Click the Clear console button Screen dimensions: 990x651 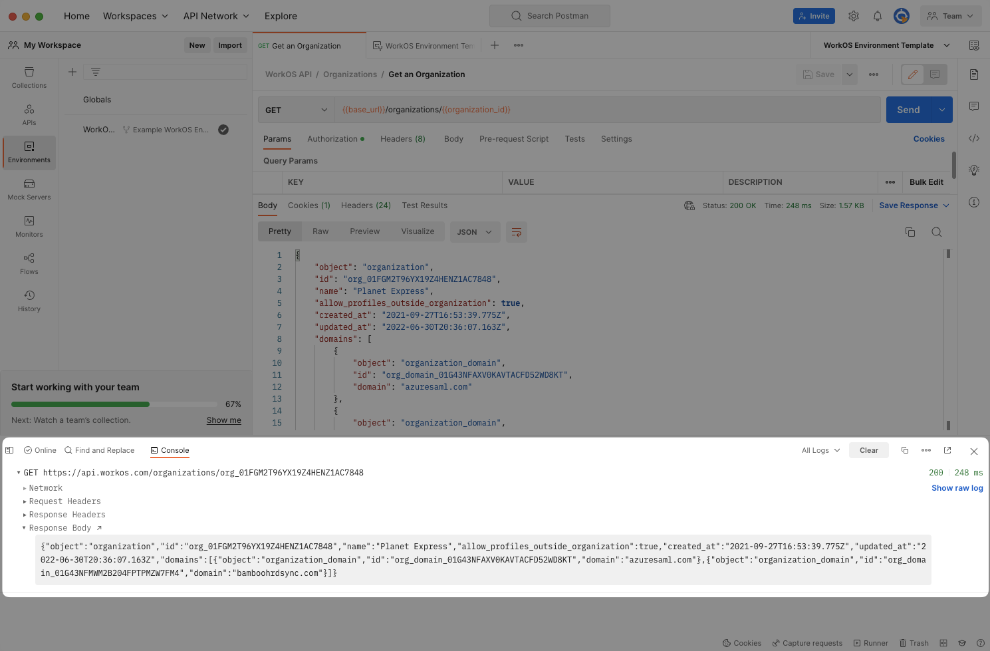click(x=868, y=450)
